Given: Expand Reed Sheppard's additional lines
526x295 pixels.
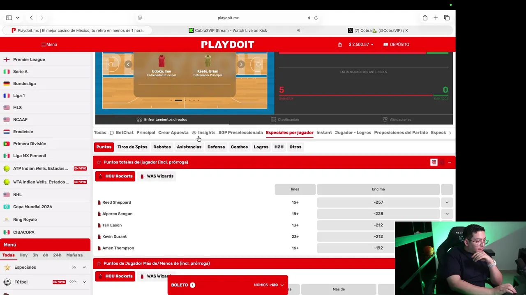Looking at the screenshot, I should [x=447, y=202].
